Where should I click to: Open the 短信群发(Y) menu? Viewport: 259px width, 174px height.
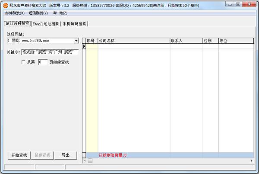tap(38, 13)
